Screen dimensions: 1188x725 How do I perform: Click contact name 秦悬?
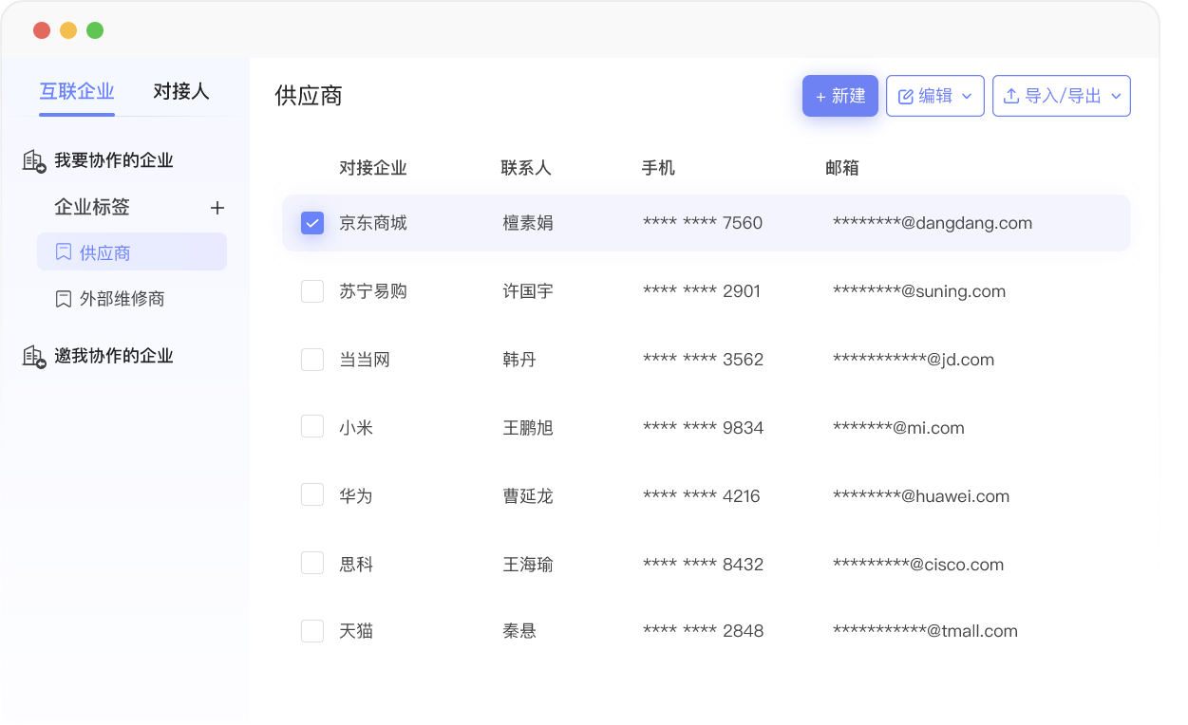coord(519,631)
